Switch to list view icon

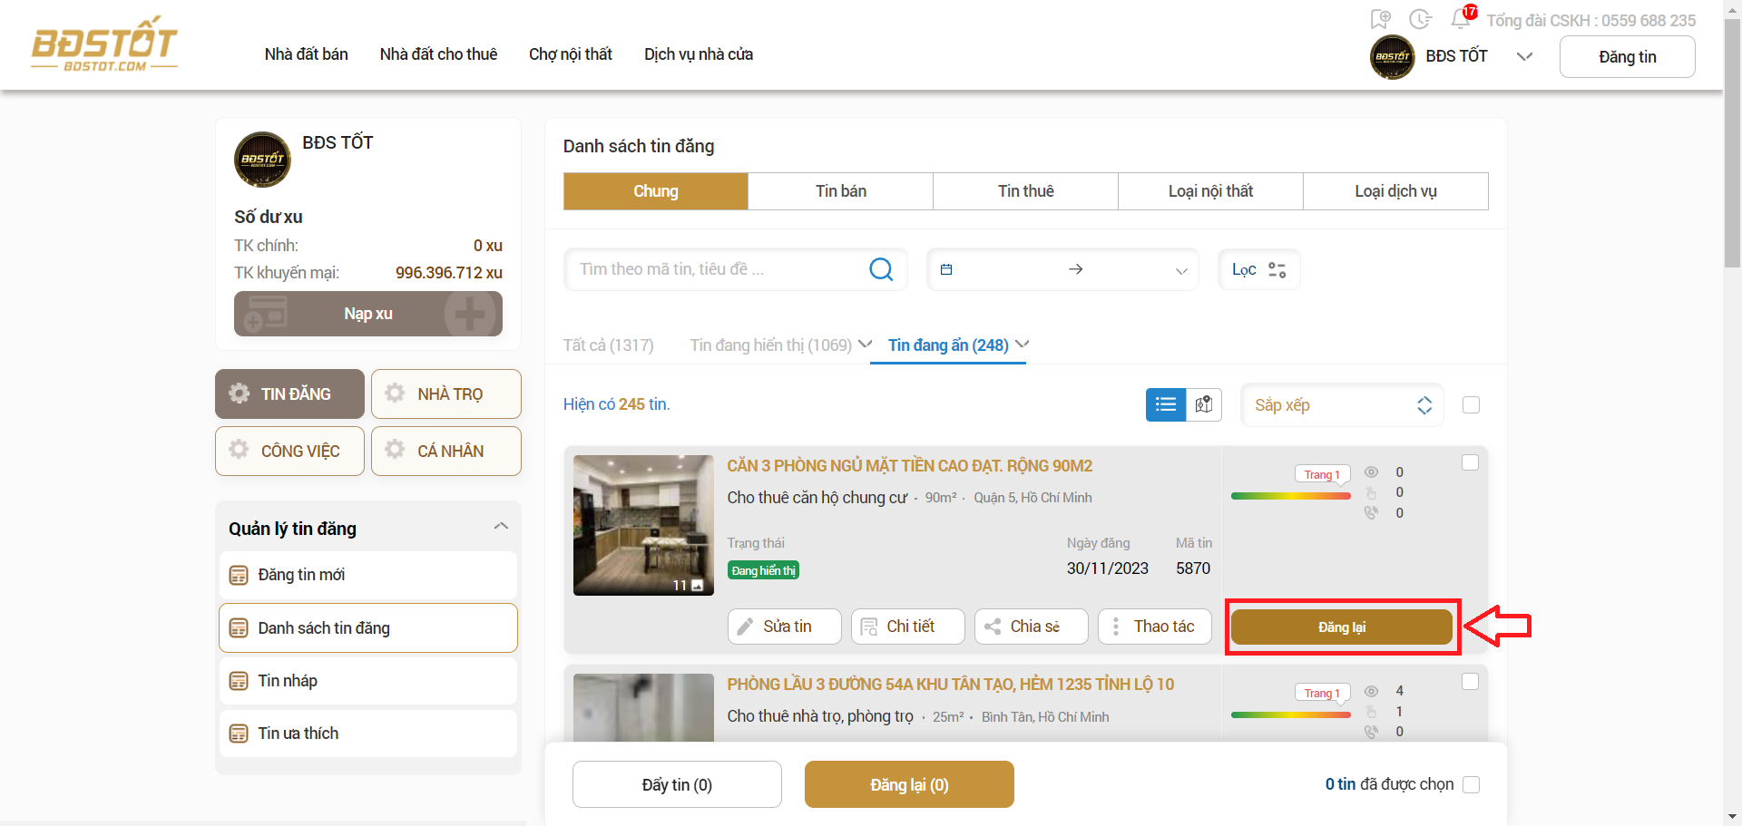point(1166,404)
